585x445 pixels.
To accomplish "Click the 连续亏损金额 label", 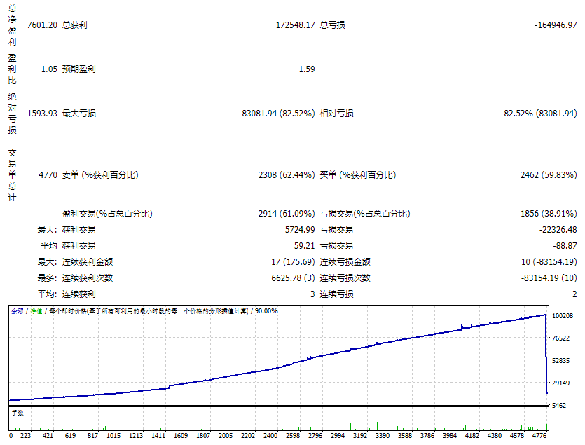I will click(x=345, y=261).
